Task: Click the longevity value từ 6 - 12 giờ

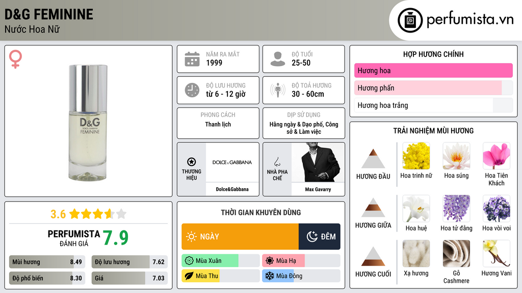Action: coord(226,94)
